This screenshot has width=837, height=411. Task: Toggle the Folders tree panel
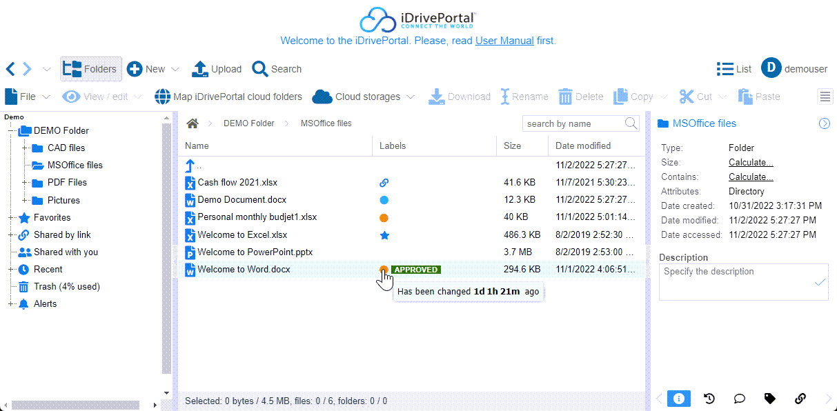[90, 69]
